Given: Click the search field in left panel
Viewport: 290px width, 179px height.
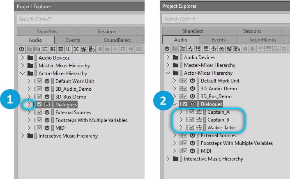Looking at the screenshot, I should 78,19.
